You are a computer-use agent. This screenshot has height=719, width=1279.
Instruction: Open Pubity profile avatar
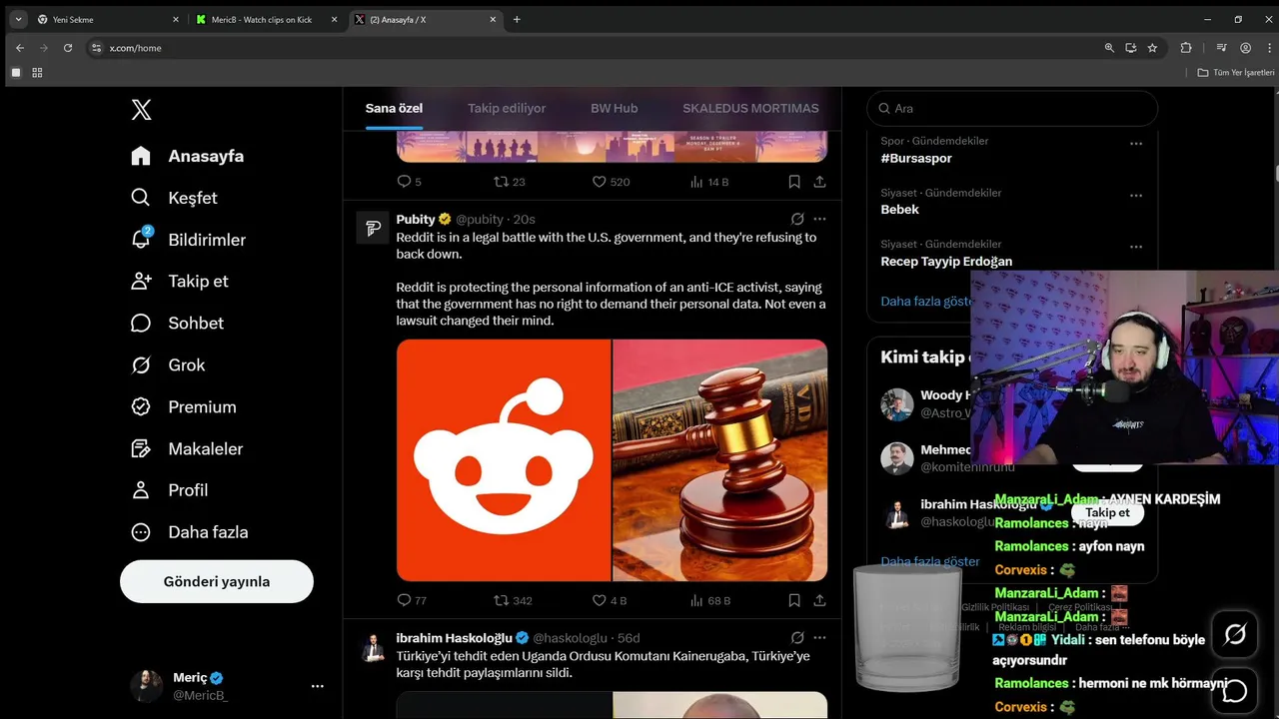[373, 228]
